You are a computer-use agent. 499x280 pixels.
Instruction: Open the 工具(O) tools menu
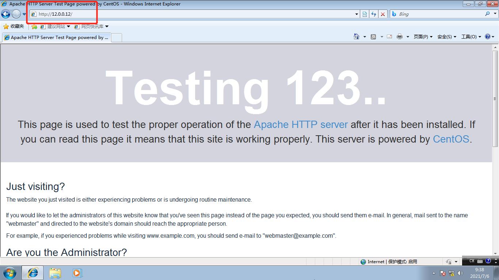pos(471,36)
